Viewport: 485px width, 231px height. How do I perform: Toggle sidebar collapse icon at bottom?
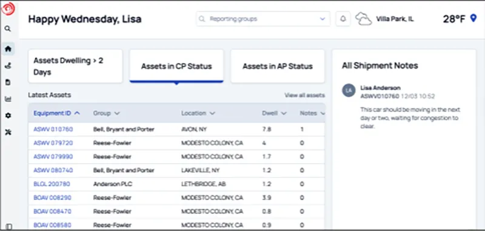pos(8,227)
